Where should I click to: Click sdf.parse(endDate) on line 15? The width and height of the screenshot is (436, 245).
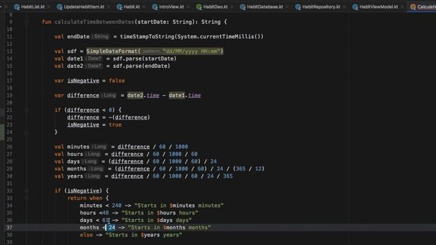pos(142,66)
